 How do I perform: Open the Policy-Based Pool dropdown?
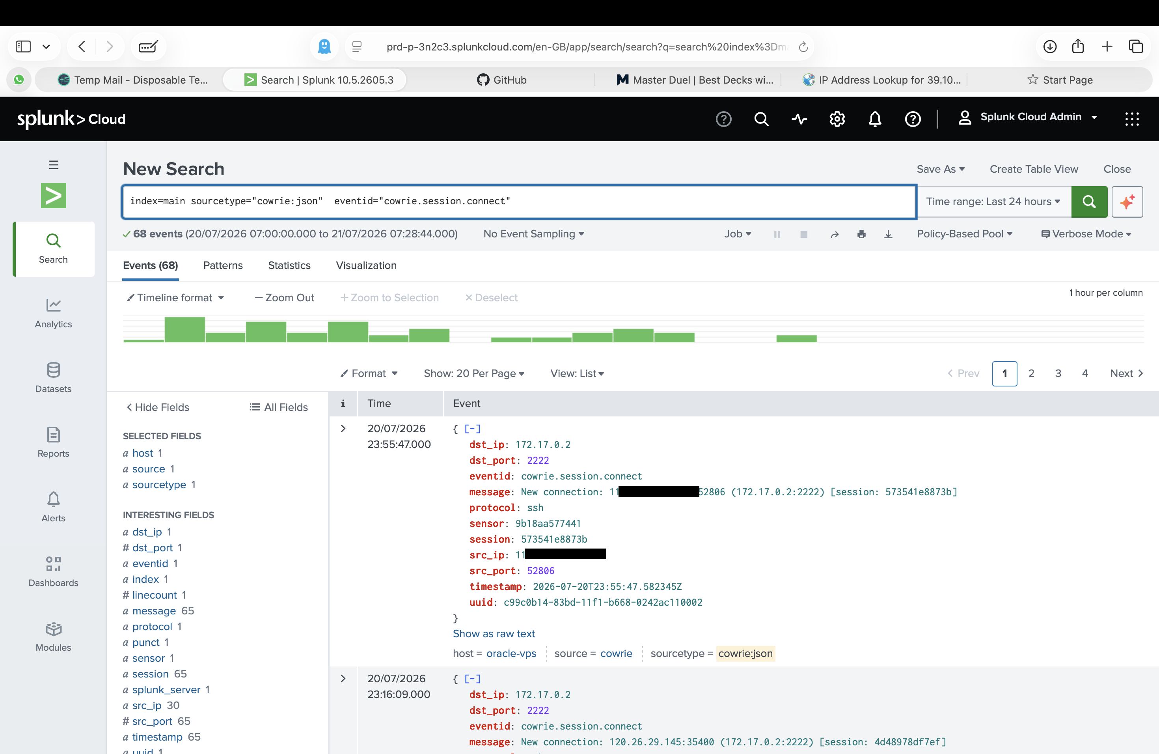(965, 234)
